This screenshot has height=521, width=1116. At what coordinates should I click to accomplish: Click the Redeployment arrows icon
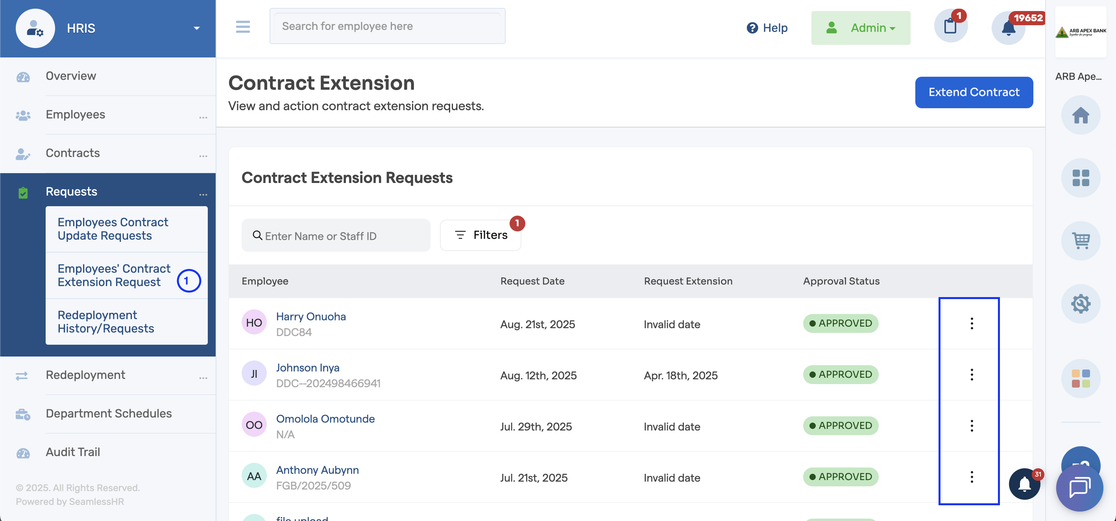pos(22,375)
